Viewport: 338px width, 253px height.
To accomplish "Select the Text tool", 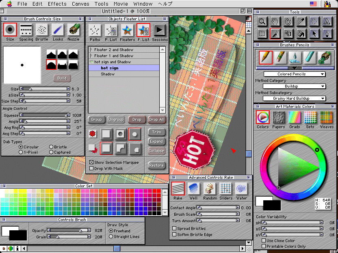I will [x=327, y=21].
